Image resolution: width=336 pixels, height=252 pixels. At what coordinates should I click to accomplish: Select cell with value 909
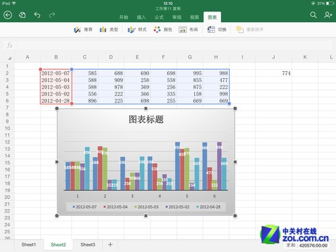coord(111,80)
